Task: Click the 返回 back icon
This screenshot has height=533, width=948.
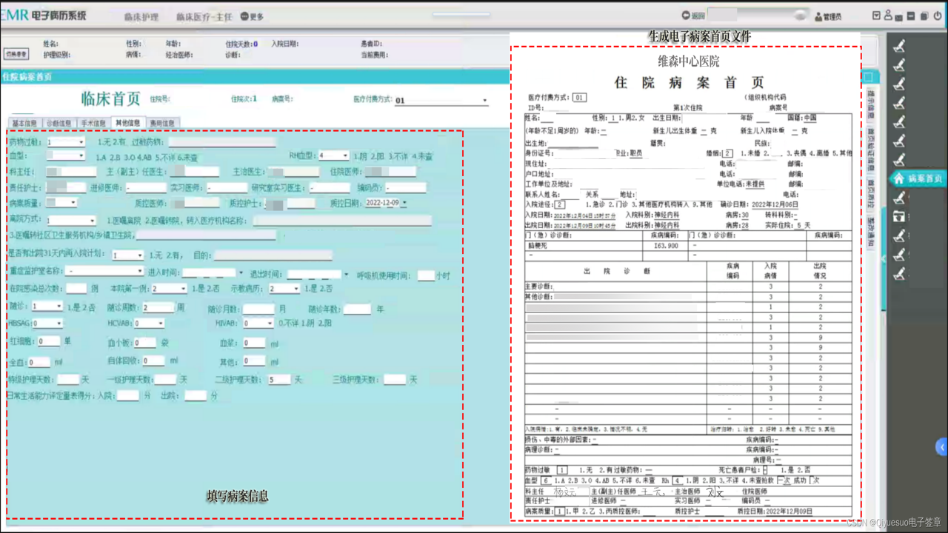Action: 686,16
